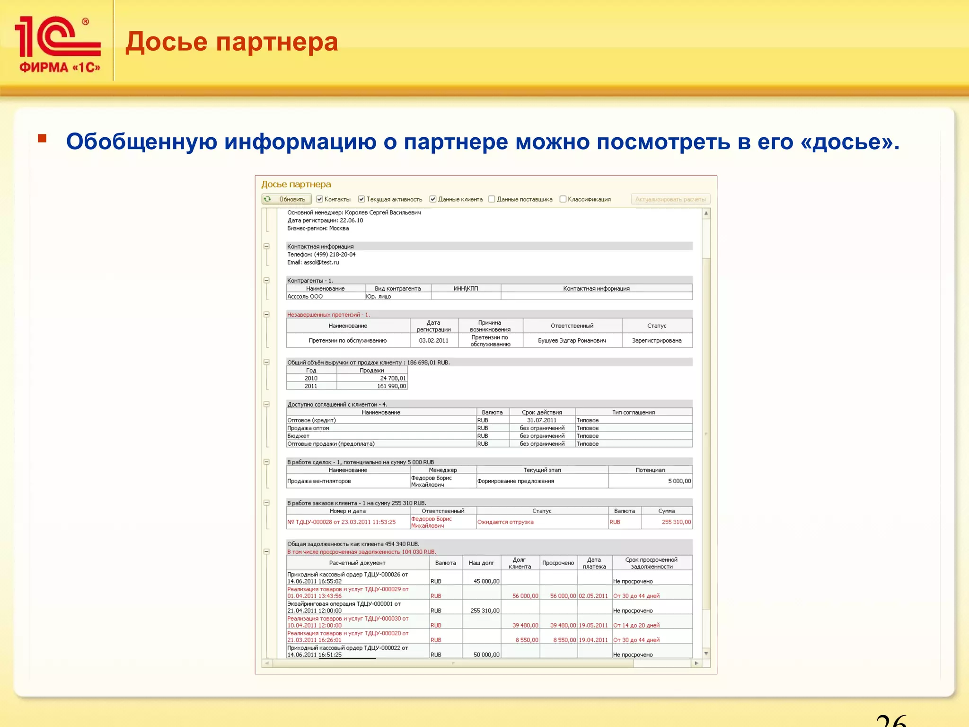Collapse the Доступно соглашений section
Image resolution: width=969 pixels, height=727 pixels.
[266, 404]
